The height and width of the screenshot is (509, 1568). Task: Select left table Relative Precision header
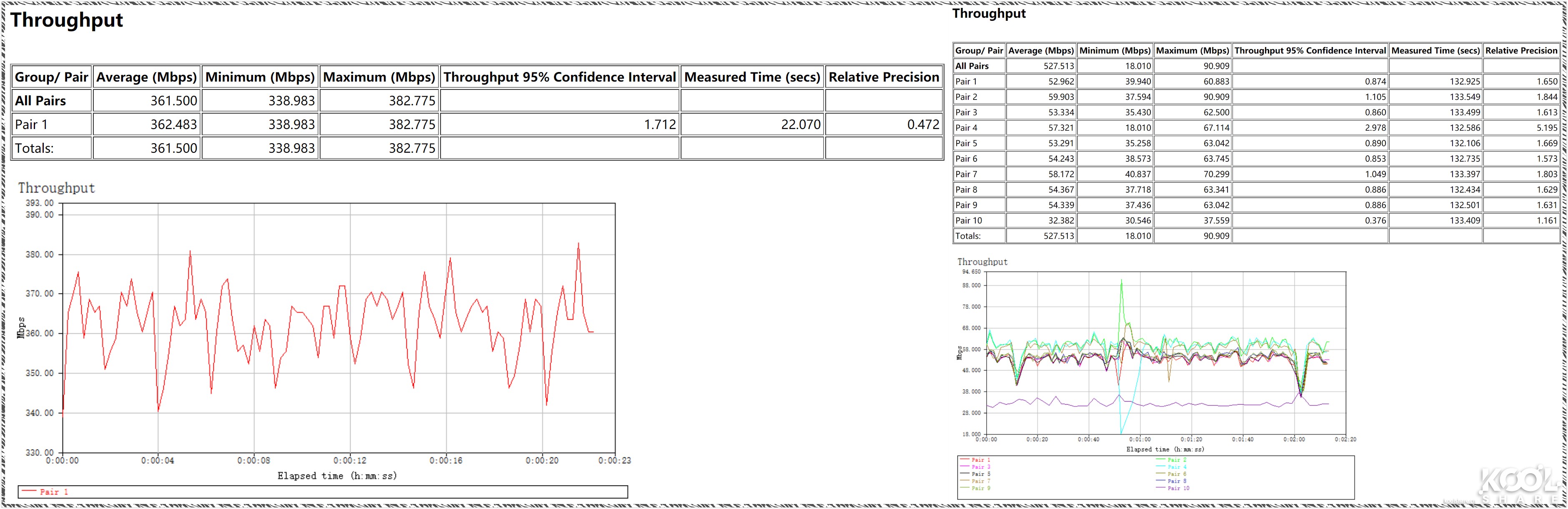pyautogui.click(x=883, y=77)
